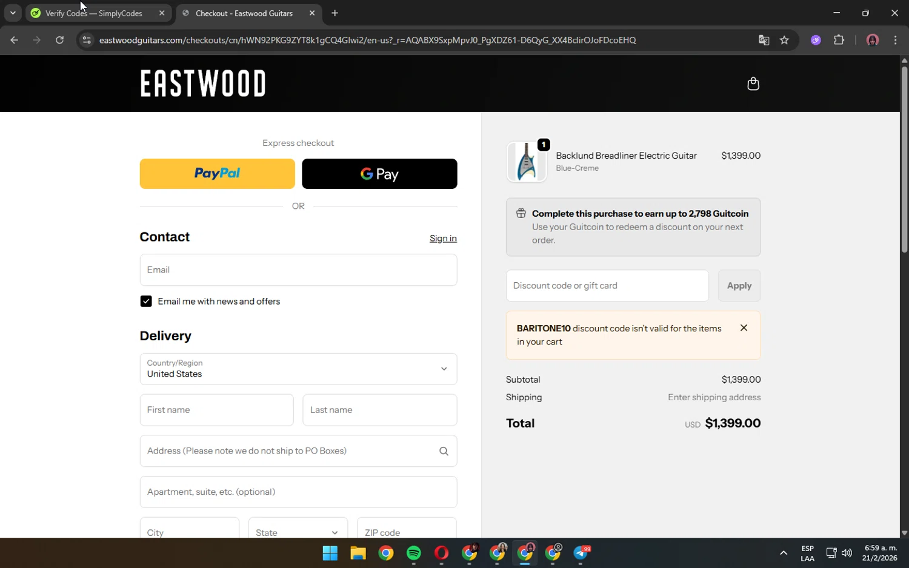Click the browser address bar URL

pyautogui.click(x=367, y=40)
